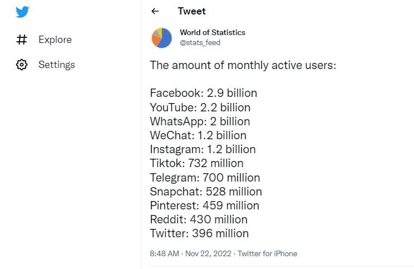414x269 pixels.
Task: Click the Twitter bird logo
Action: click(x=22, y=12)
